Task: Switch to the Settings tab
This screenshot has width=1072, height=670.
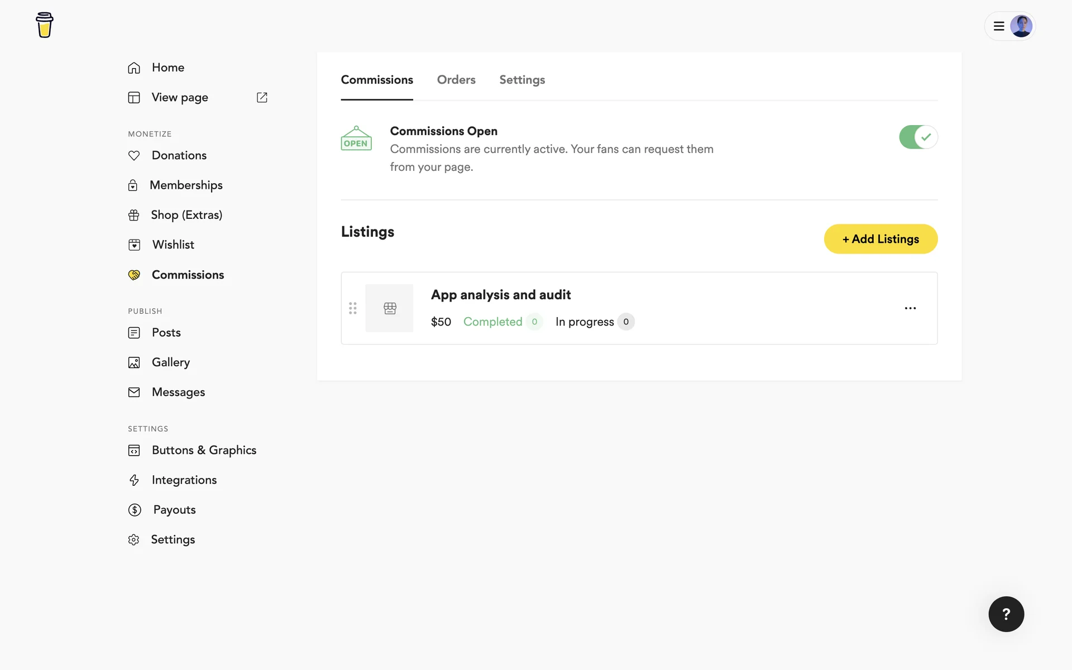Action: pyautogui.click(x=521, y=80)
